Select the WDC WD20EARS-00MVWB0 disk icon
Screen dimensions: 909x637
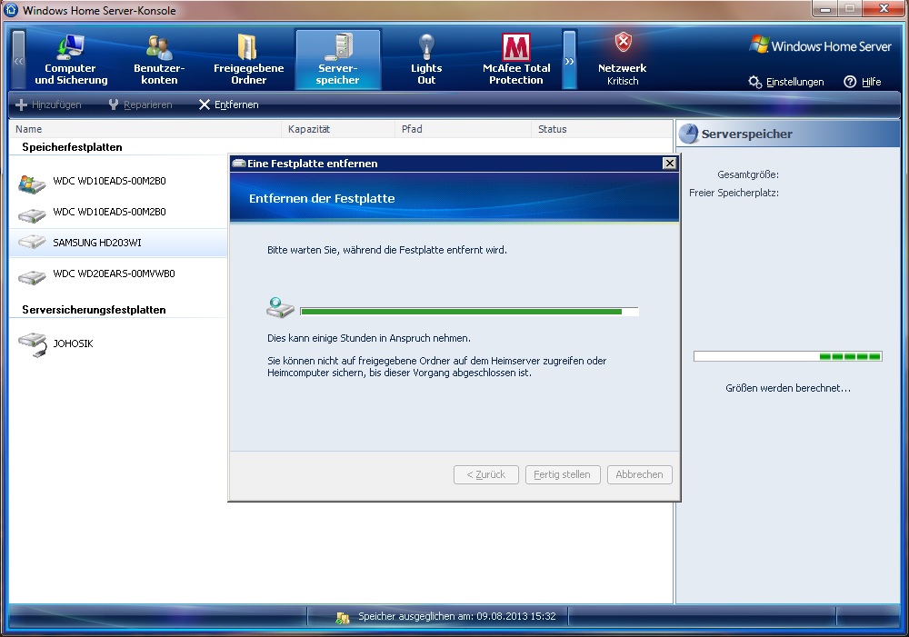click(x=32, y=277)
